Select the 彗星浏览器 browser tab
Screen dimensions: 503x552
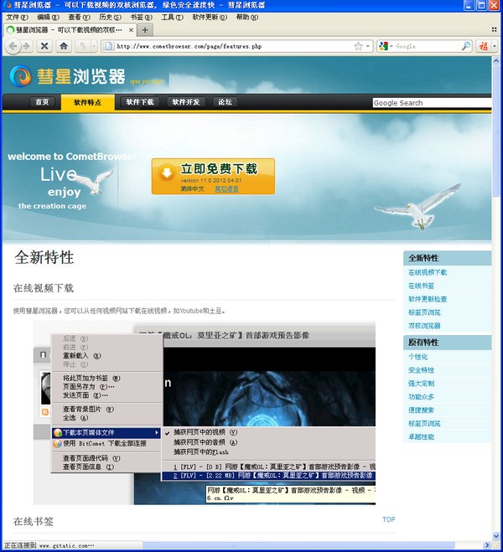(x=70, y=30)
